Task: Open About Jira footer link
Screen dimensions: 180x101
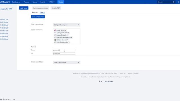Action: tap(123, 74)
